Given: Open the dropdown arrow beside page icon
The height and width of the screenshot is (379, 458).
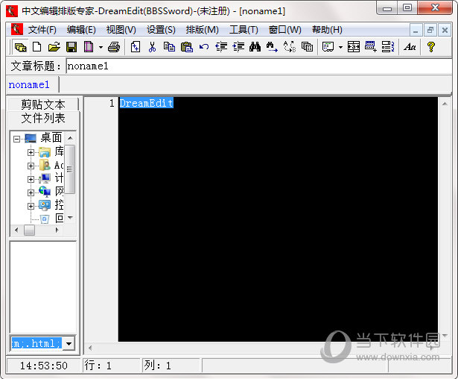Looking at the screenshot, I should pos(101,47).
